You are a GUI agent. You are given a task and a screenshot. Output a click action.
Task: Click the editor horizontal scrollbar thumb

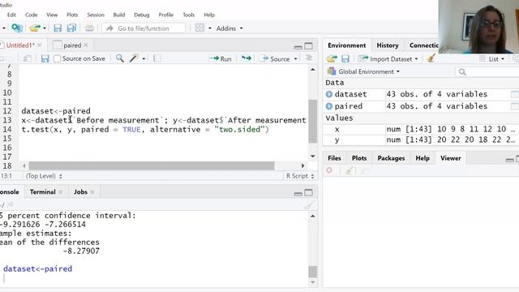coord(152,165)
